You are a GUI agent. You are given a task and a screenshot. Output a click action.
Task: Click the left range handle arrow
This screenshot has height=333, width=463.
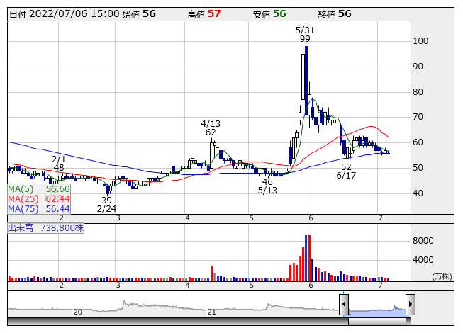tap(344, 304)
